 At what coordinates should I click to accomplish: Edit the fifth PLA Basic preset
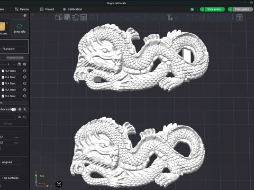[25, 96]
